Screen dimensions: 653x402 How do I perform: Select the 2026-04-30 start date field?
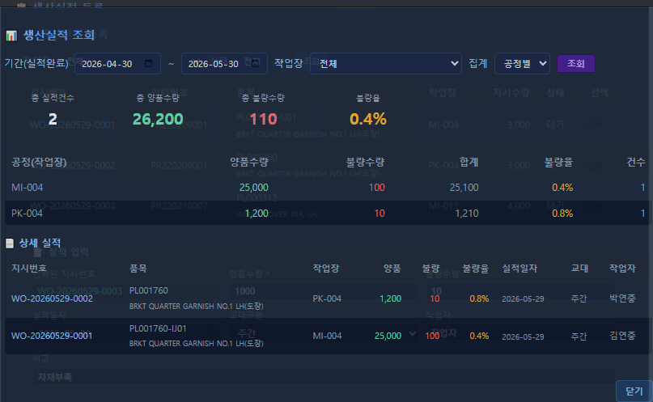117,64
